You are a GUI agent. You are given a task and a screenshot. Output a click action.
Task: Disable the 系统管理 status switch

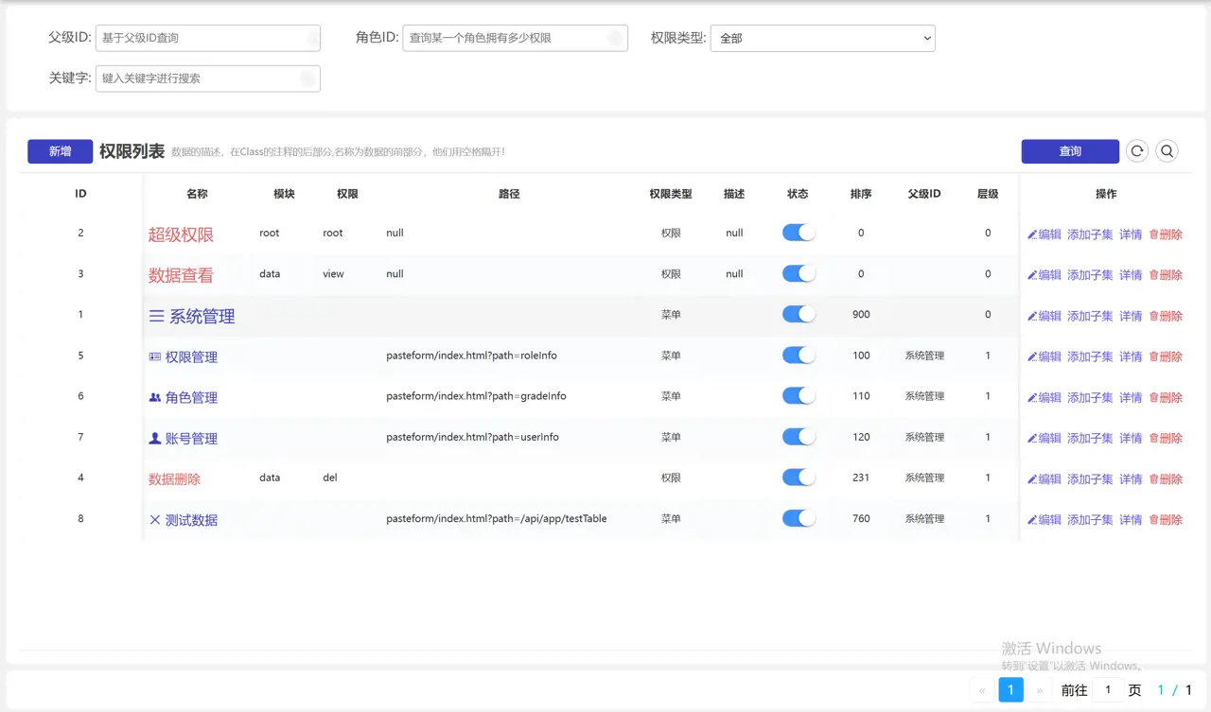click(x=799, y=314)
